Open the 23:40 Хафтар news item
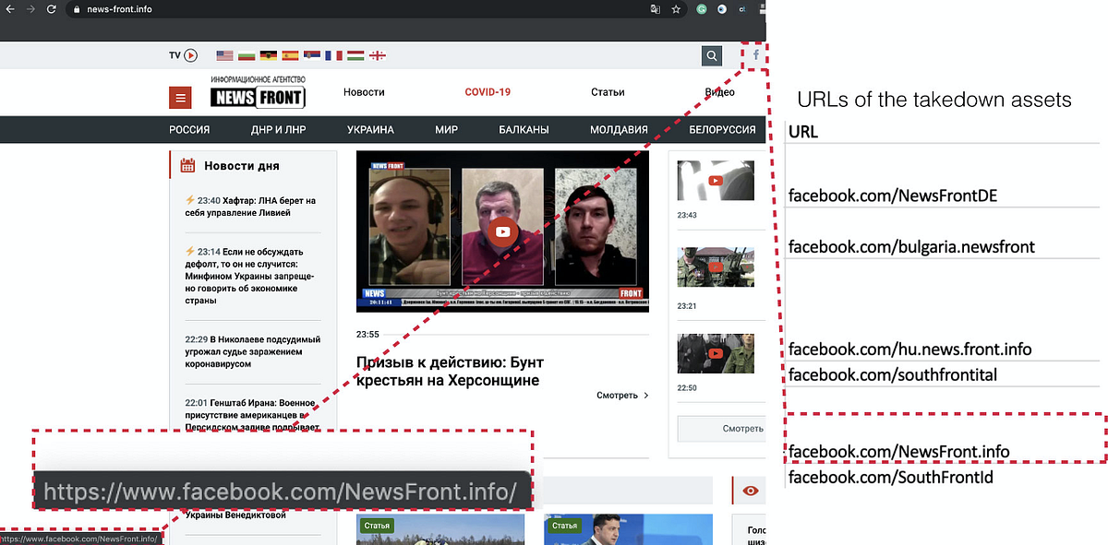The image size is (1108, 545). click(x=251, y=207)
